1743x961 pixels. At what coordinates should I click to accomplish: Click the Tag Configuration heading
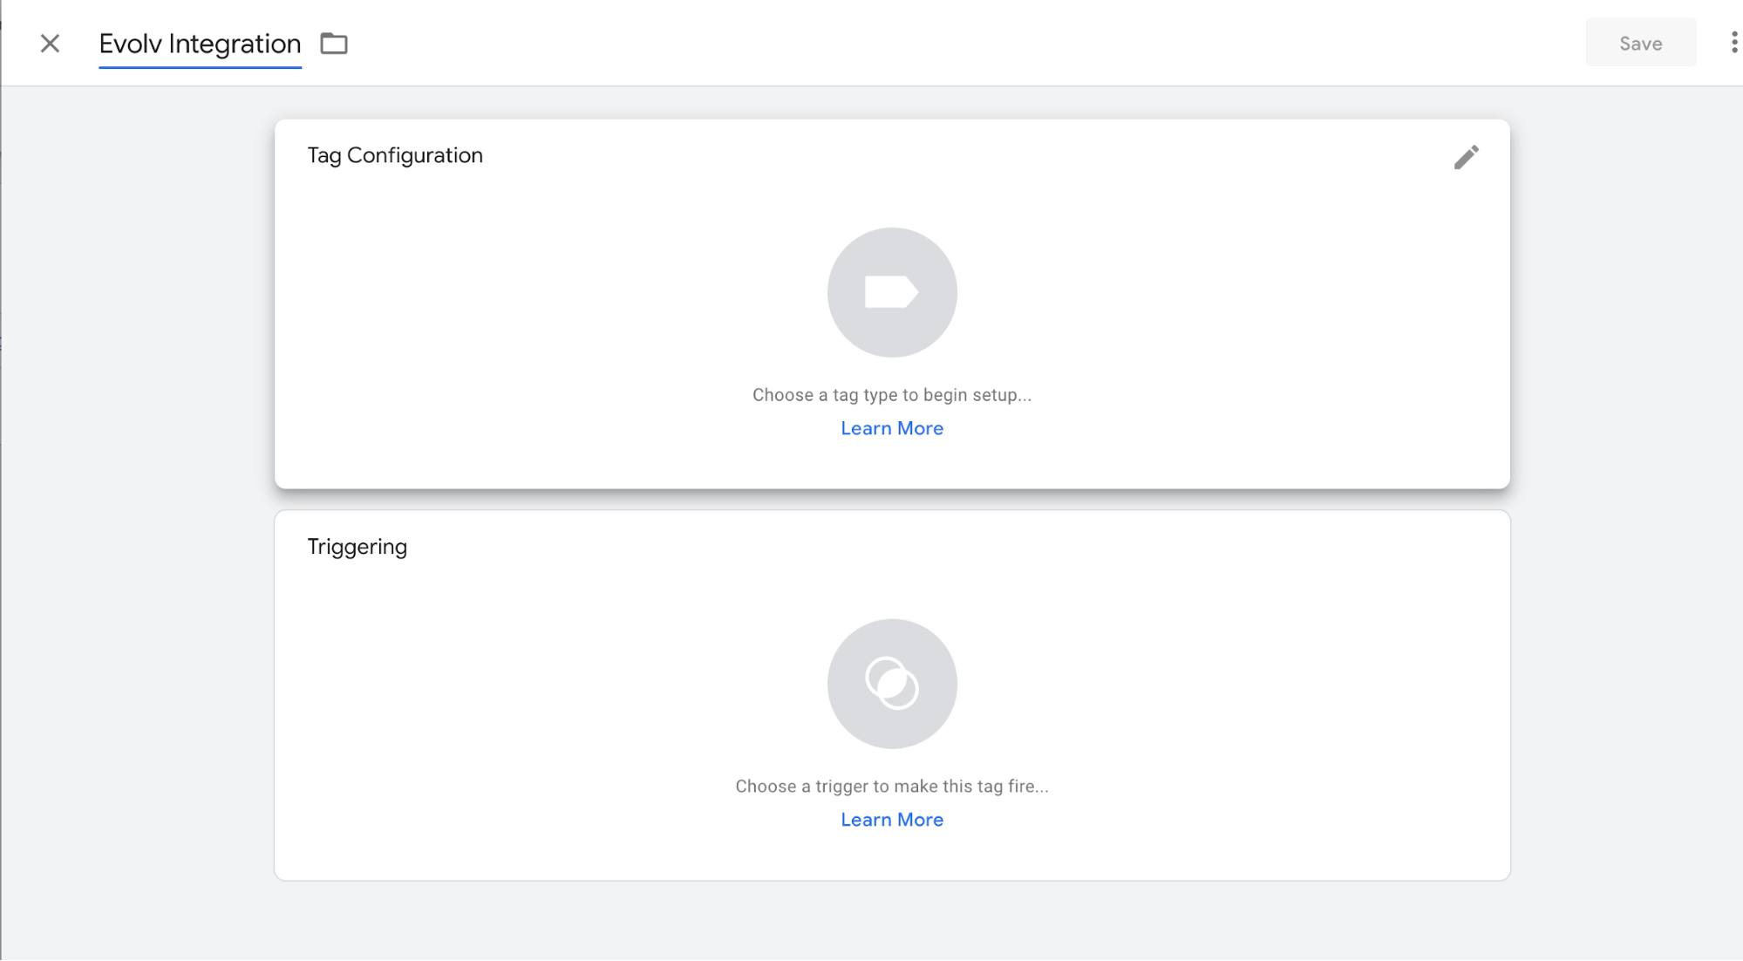(395, 155)
